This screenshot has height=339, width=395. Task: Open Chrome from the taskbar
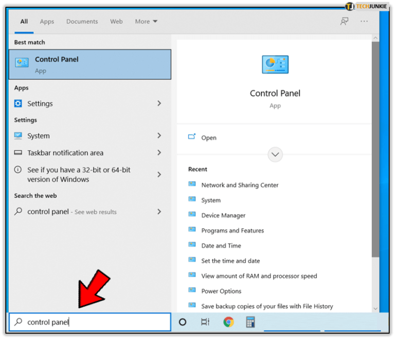[x=228, y=322]
